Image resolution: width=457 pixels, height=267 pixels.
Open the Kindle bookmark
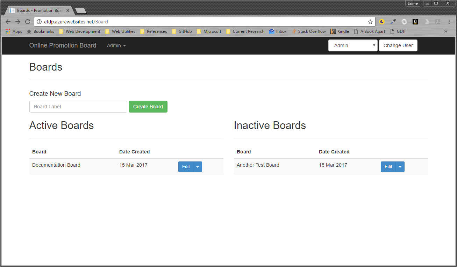(340, 31)
